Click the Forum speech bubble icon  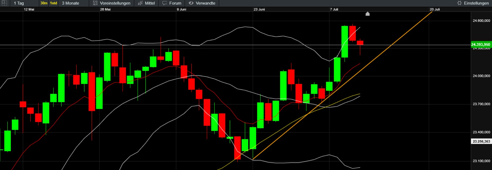[165, 3]
